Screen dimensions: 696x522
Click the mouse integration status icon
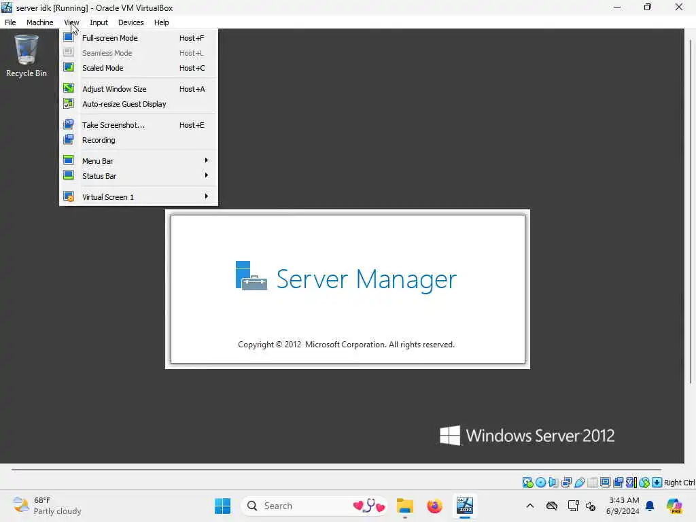tap(644, 483)
